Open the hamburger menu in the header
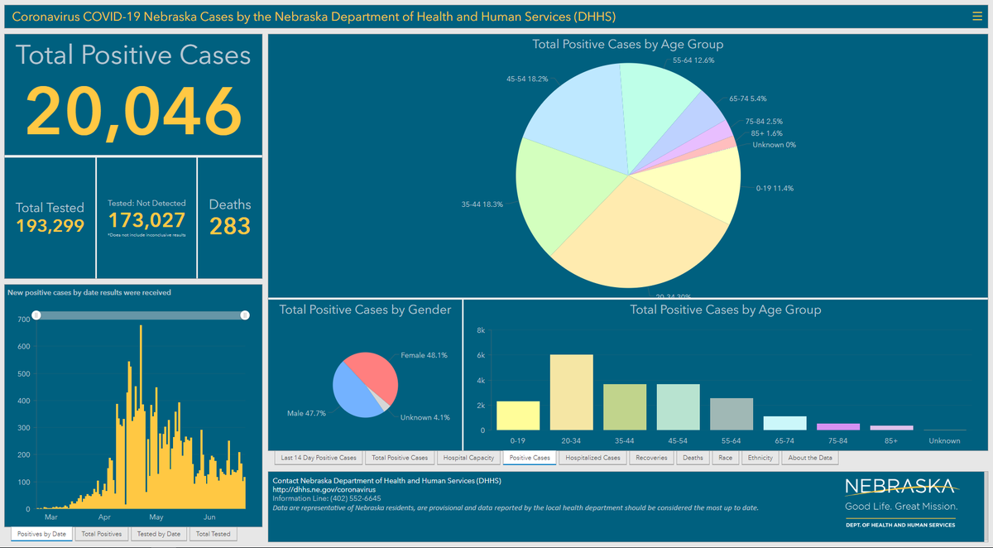Image resolution: width=993 pixels, height=548 pixels. (x=976, y=16)
